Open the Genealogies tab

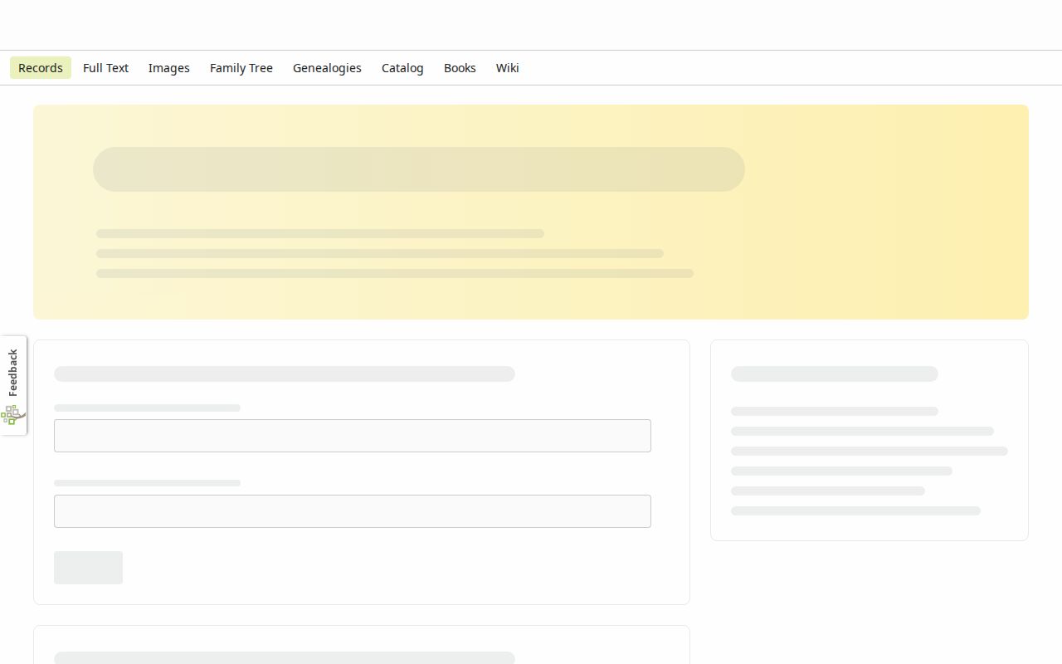tap(327, 68)
